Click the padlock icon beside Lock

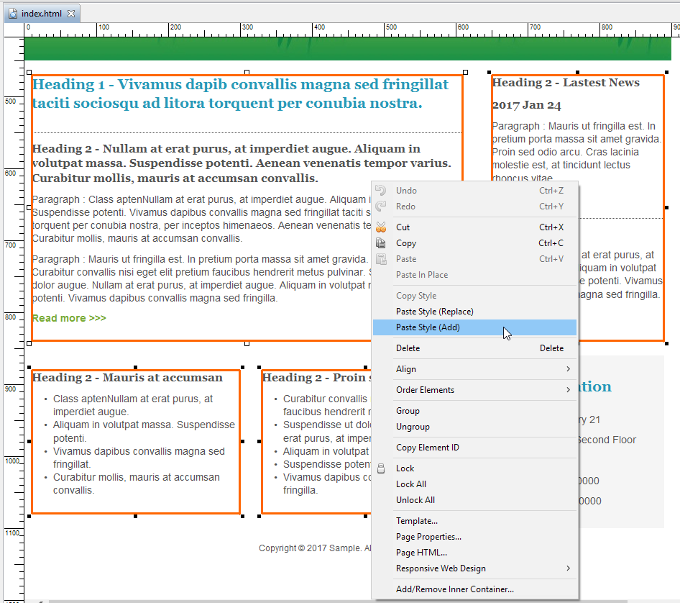pyautogui.click(x=381, y=468)
